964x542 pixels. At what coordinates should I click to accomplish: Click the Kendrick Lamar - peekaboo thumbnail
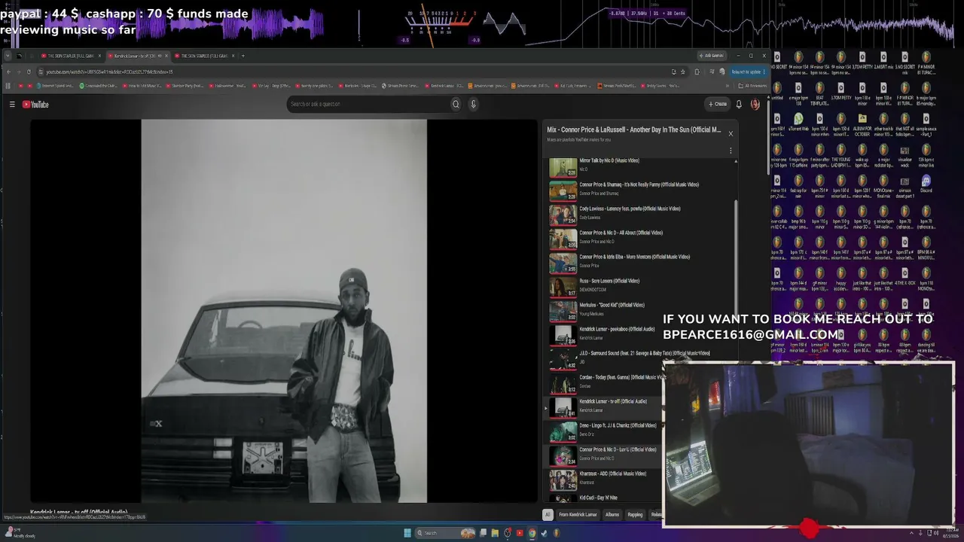pyautogui.click(x=563, y=335)
